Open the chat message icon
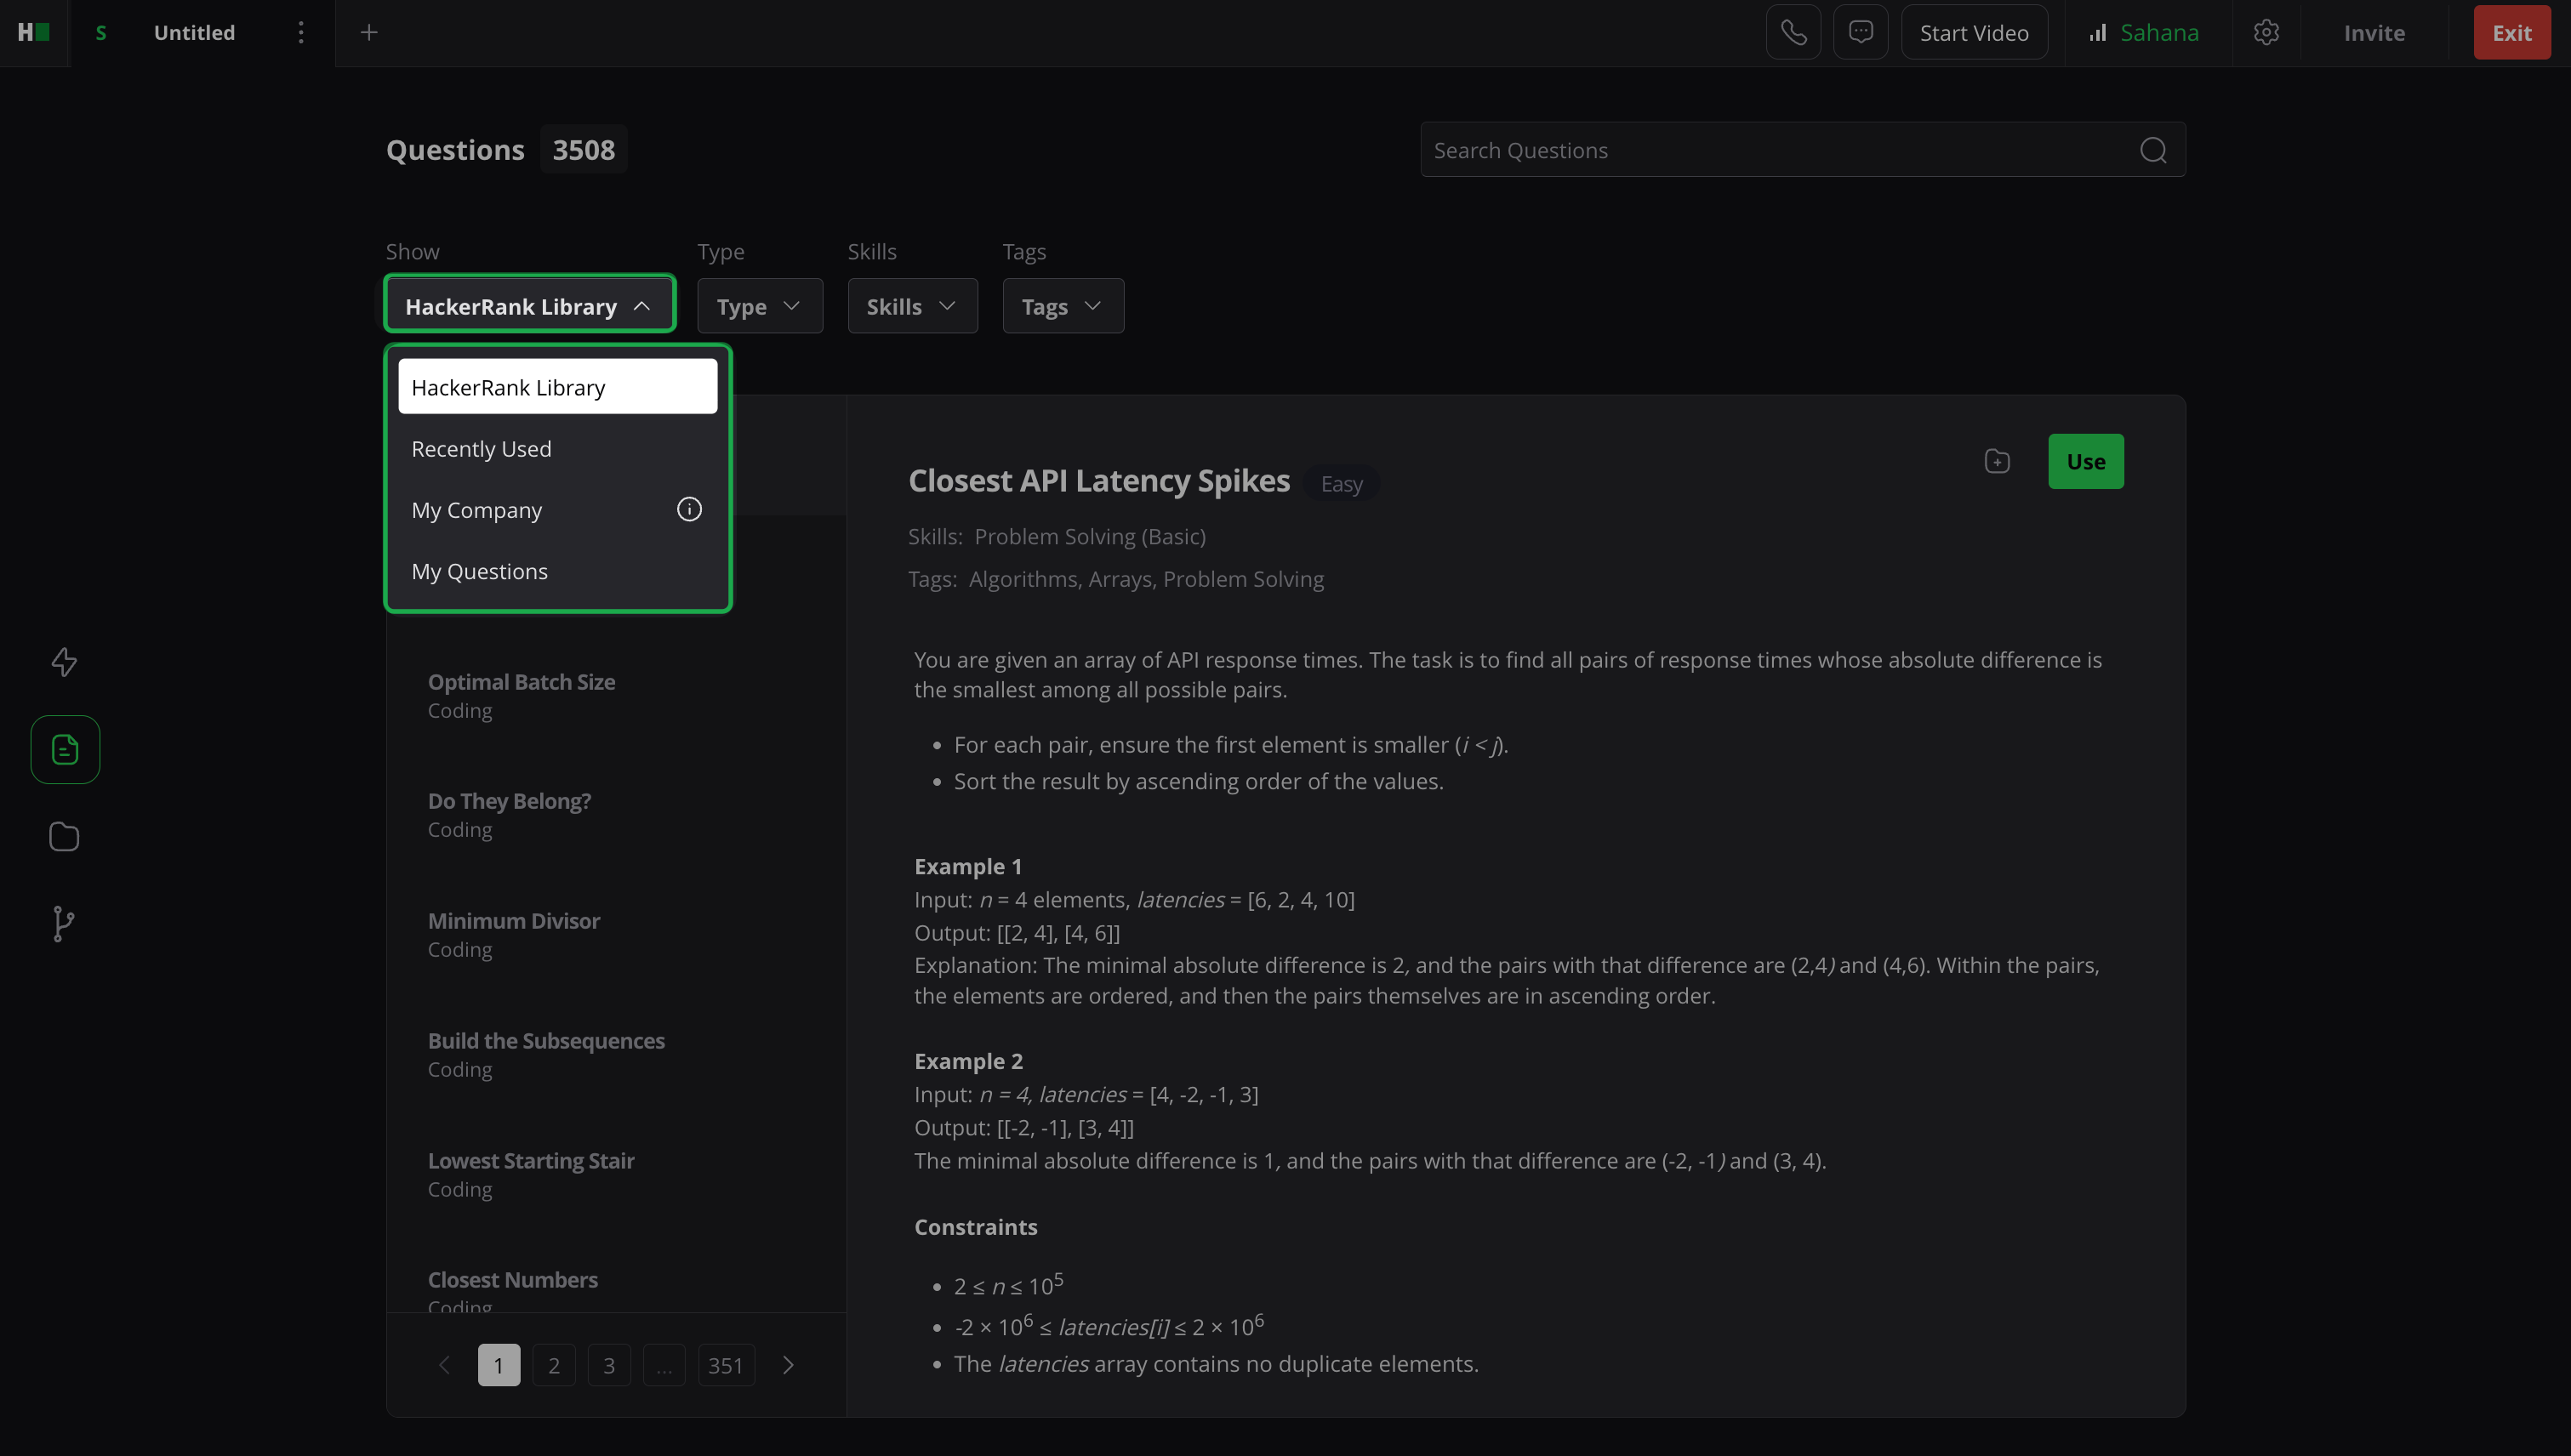This screenshot has width=2571, height=1456. click(1860, 33)
